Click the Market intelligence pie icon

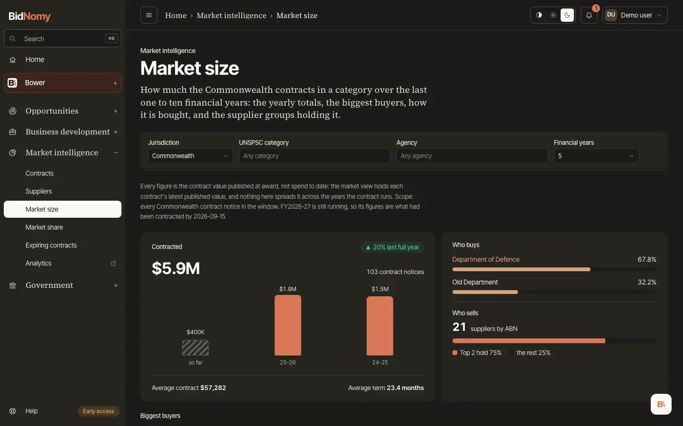[x=13, y=152]
